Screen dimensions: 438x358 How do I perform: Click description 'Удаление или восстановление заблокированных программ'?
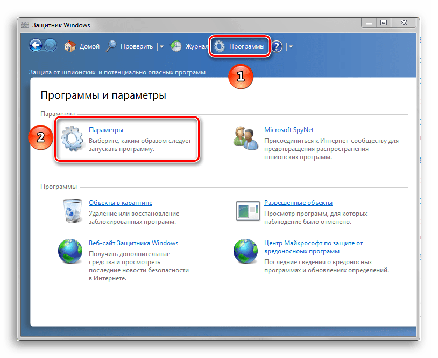click(x=134, y=217)
